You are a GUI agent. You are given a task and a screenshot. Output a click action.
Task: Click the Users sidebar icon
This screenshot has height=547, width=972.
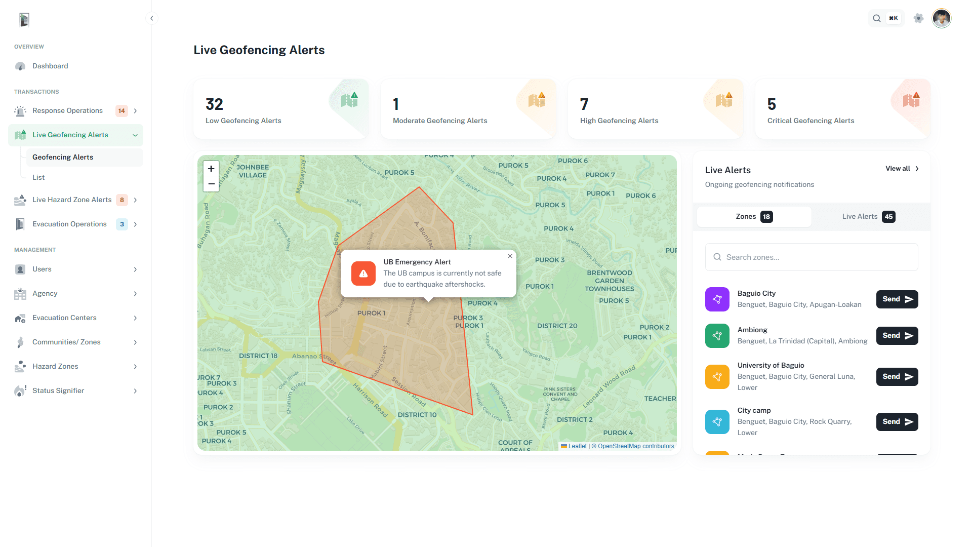point(20,269)
